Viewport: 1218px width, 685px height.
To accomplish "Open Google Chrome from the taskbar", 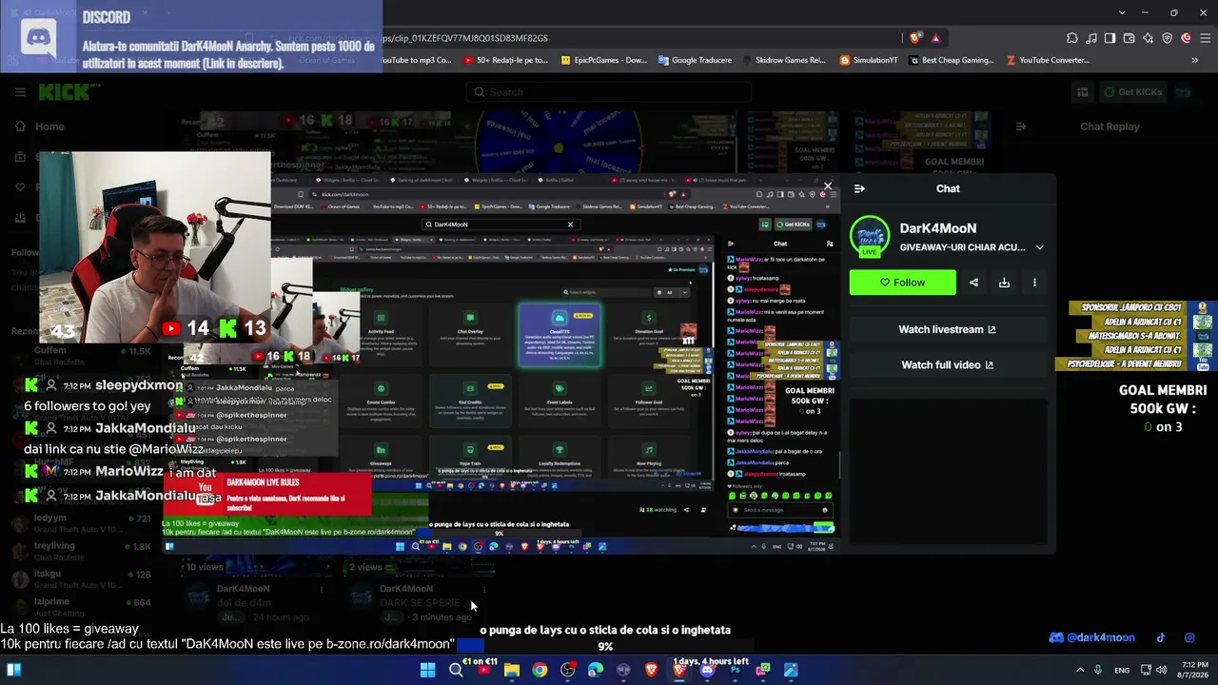I will tap(540, 670).
